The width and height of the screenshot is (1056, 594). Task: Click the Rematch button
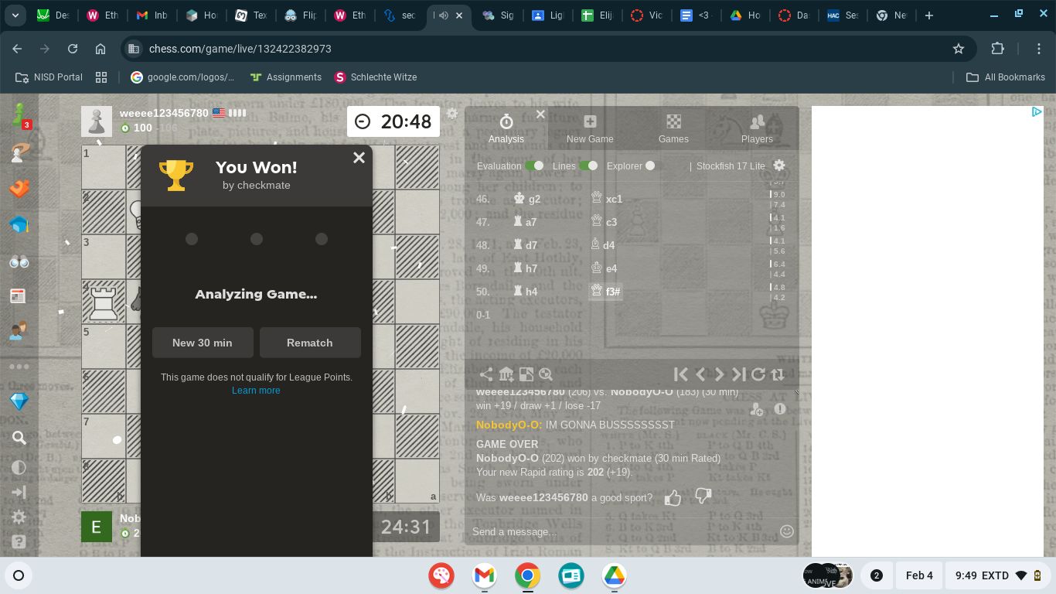310,343
